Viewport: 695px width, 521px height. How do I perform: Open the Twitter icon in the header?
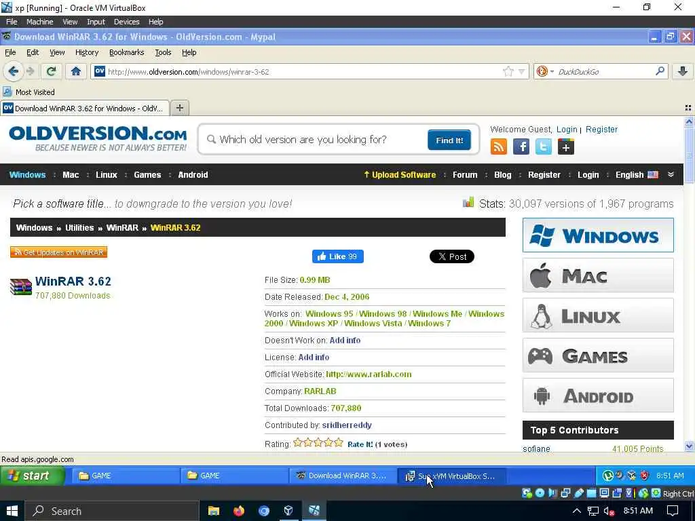[544, 147]
